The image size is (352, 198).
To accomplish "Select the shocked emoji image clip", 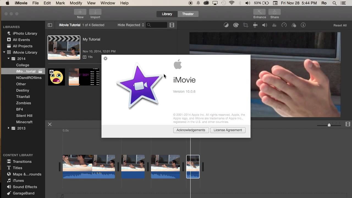I will tap(56, 77).
